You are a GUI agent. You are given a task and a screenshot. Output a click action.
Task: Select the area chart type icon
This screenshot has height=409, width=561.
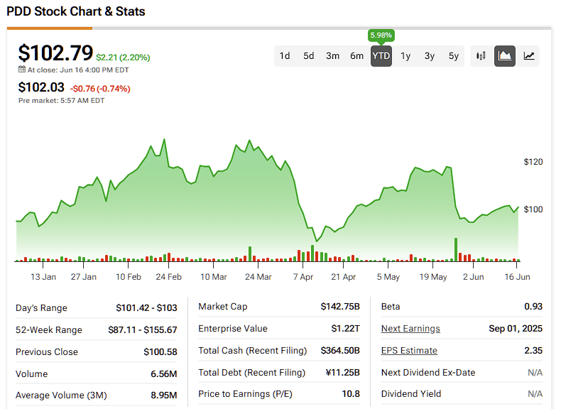505,56
